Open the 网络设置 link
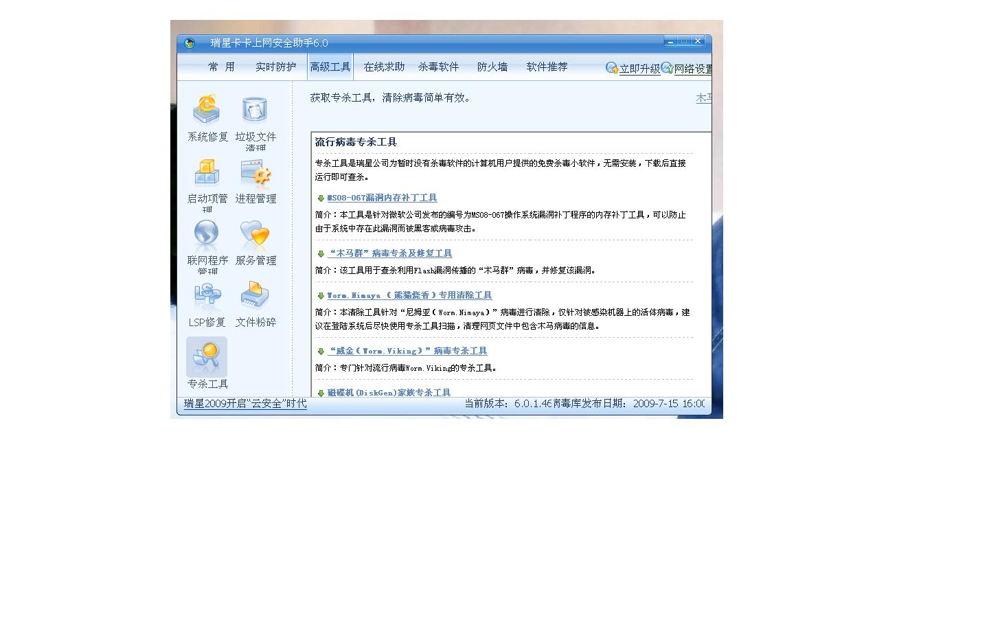This screenshot has width=989, height=618. (693, 69)
